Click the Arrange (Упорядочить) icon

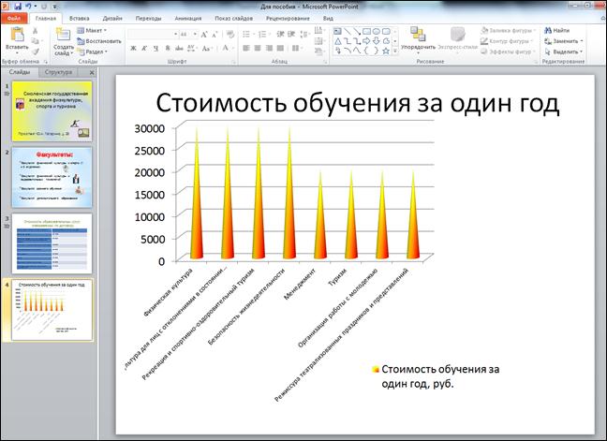[418, 35]
